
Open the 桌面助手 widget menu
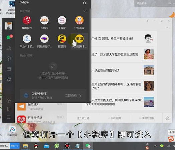[x=170, y=3]
